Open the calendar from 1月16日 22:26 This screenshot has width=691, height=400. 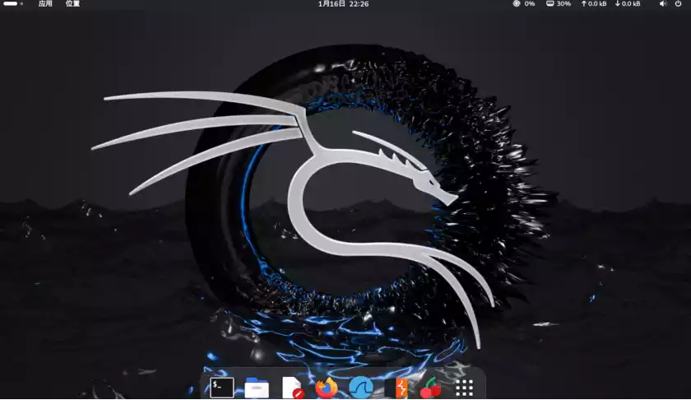coord(343,4)
